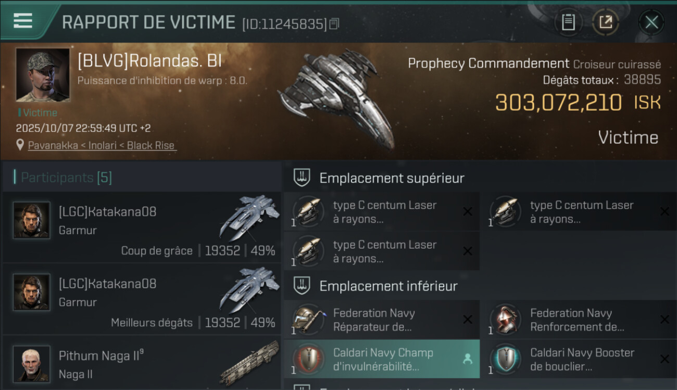The width and height of the screenshot is (677, 390).
Task: Select the Federation Navy Réparateur module icon
Action: click(308, 320)
